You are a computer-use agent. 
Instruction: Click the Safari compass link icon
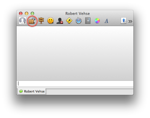(x=79, y=20)
